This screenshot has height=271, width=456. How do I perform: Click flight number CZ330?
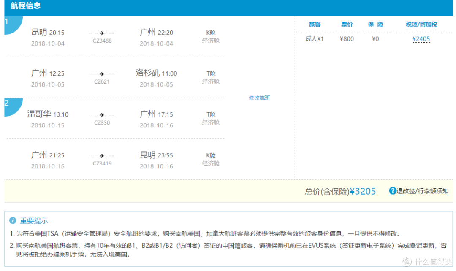click(x=102, y=123)
